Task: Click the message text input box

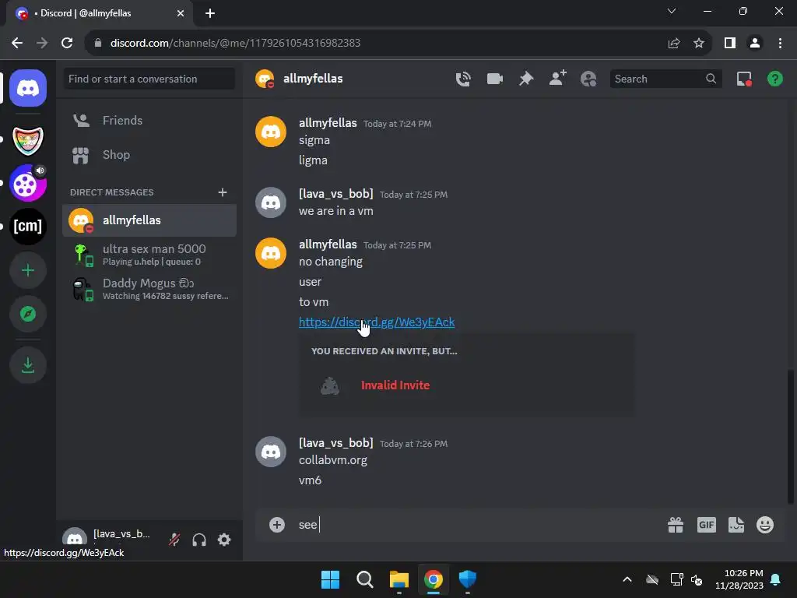Action: 478,524
